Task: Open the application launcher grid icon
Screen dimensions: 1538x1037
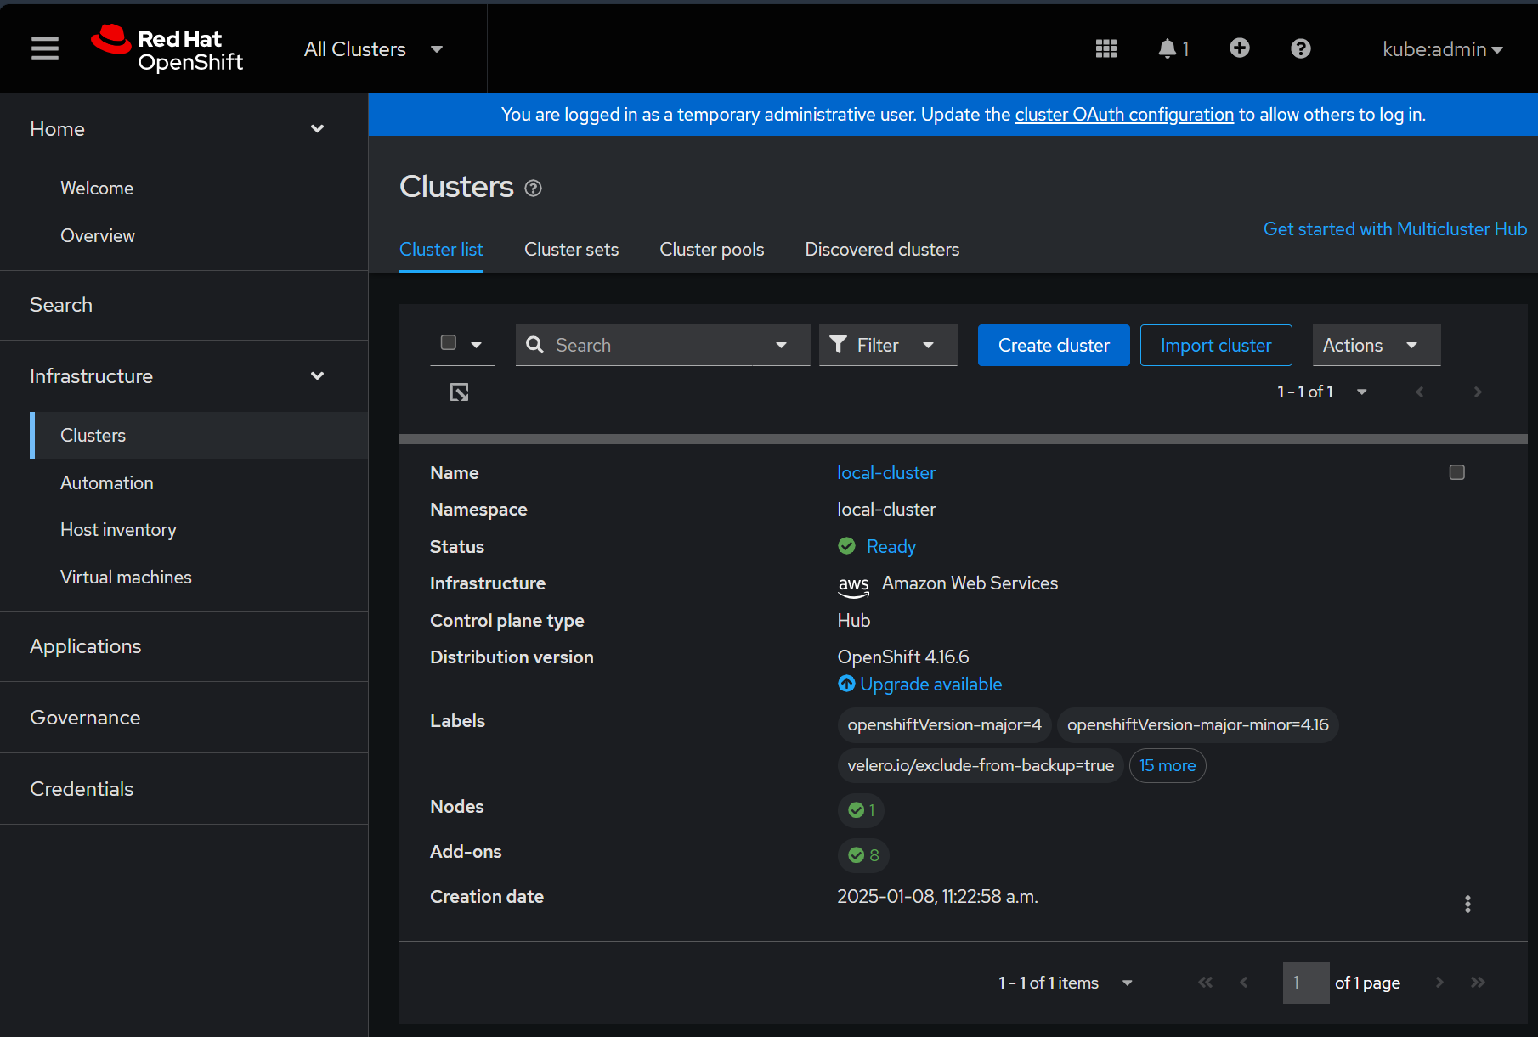Action: [x=1106, y=48]
